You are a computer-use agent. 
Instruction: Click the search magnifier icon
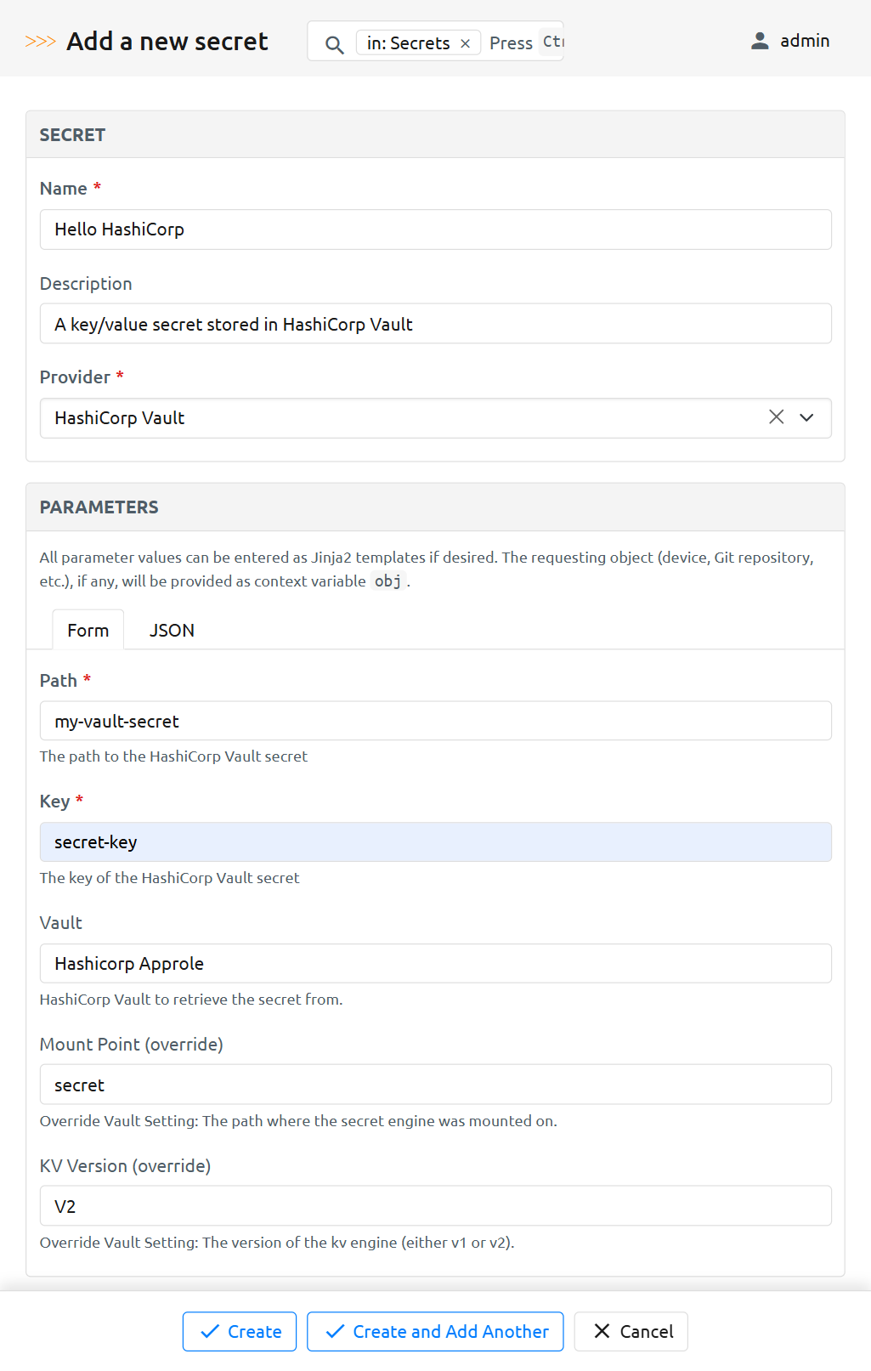pyautogui.click(x=335, y=44)
